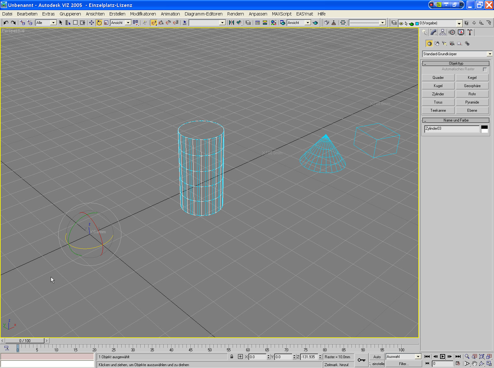Collapse the Objekttyp rollout

coord(456,63)
